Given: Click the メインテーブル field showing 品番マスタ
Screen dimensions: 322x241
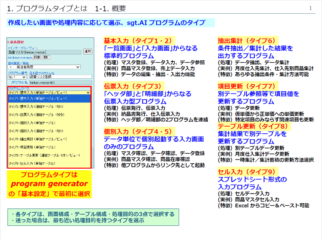Looking at the screenshot, I should point(45,52).
